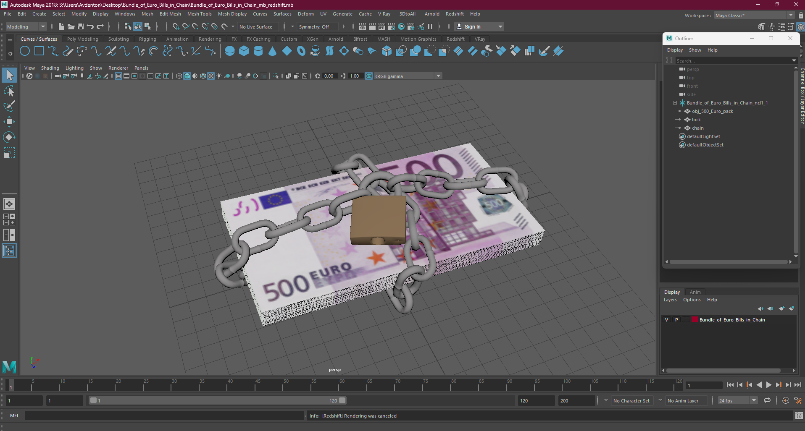Click the MEL command input field
This screenshot has width=805, height=431.
(164, 415)
